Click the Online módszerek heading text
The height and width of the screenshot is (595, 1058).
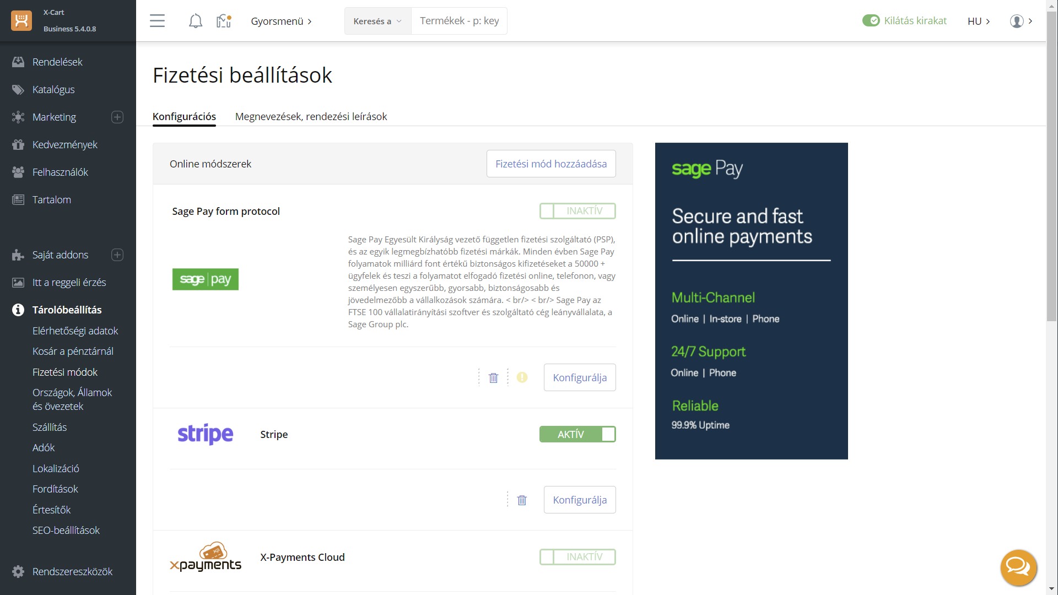(x=210, y=164)
